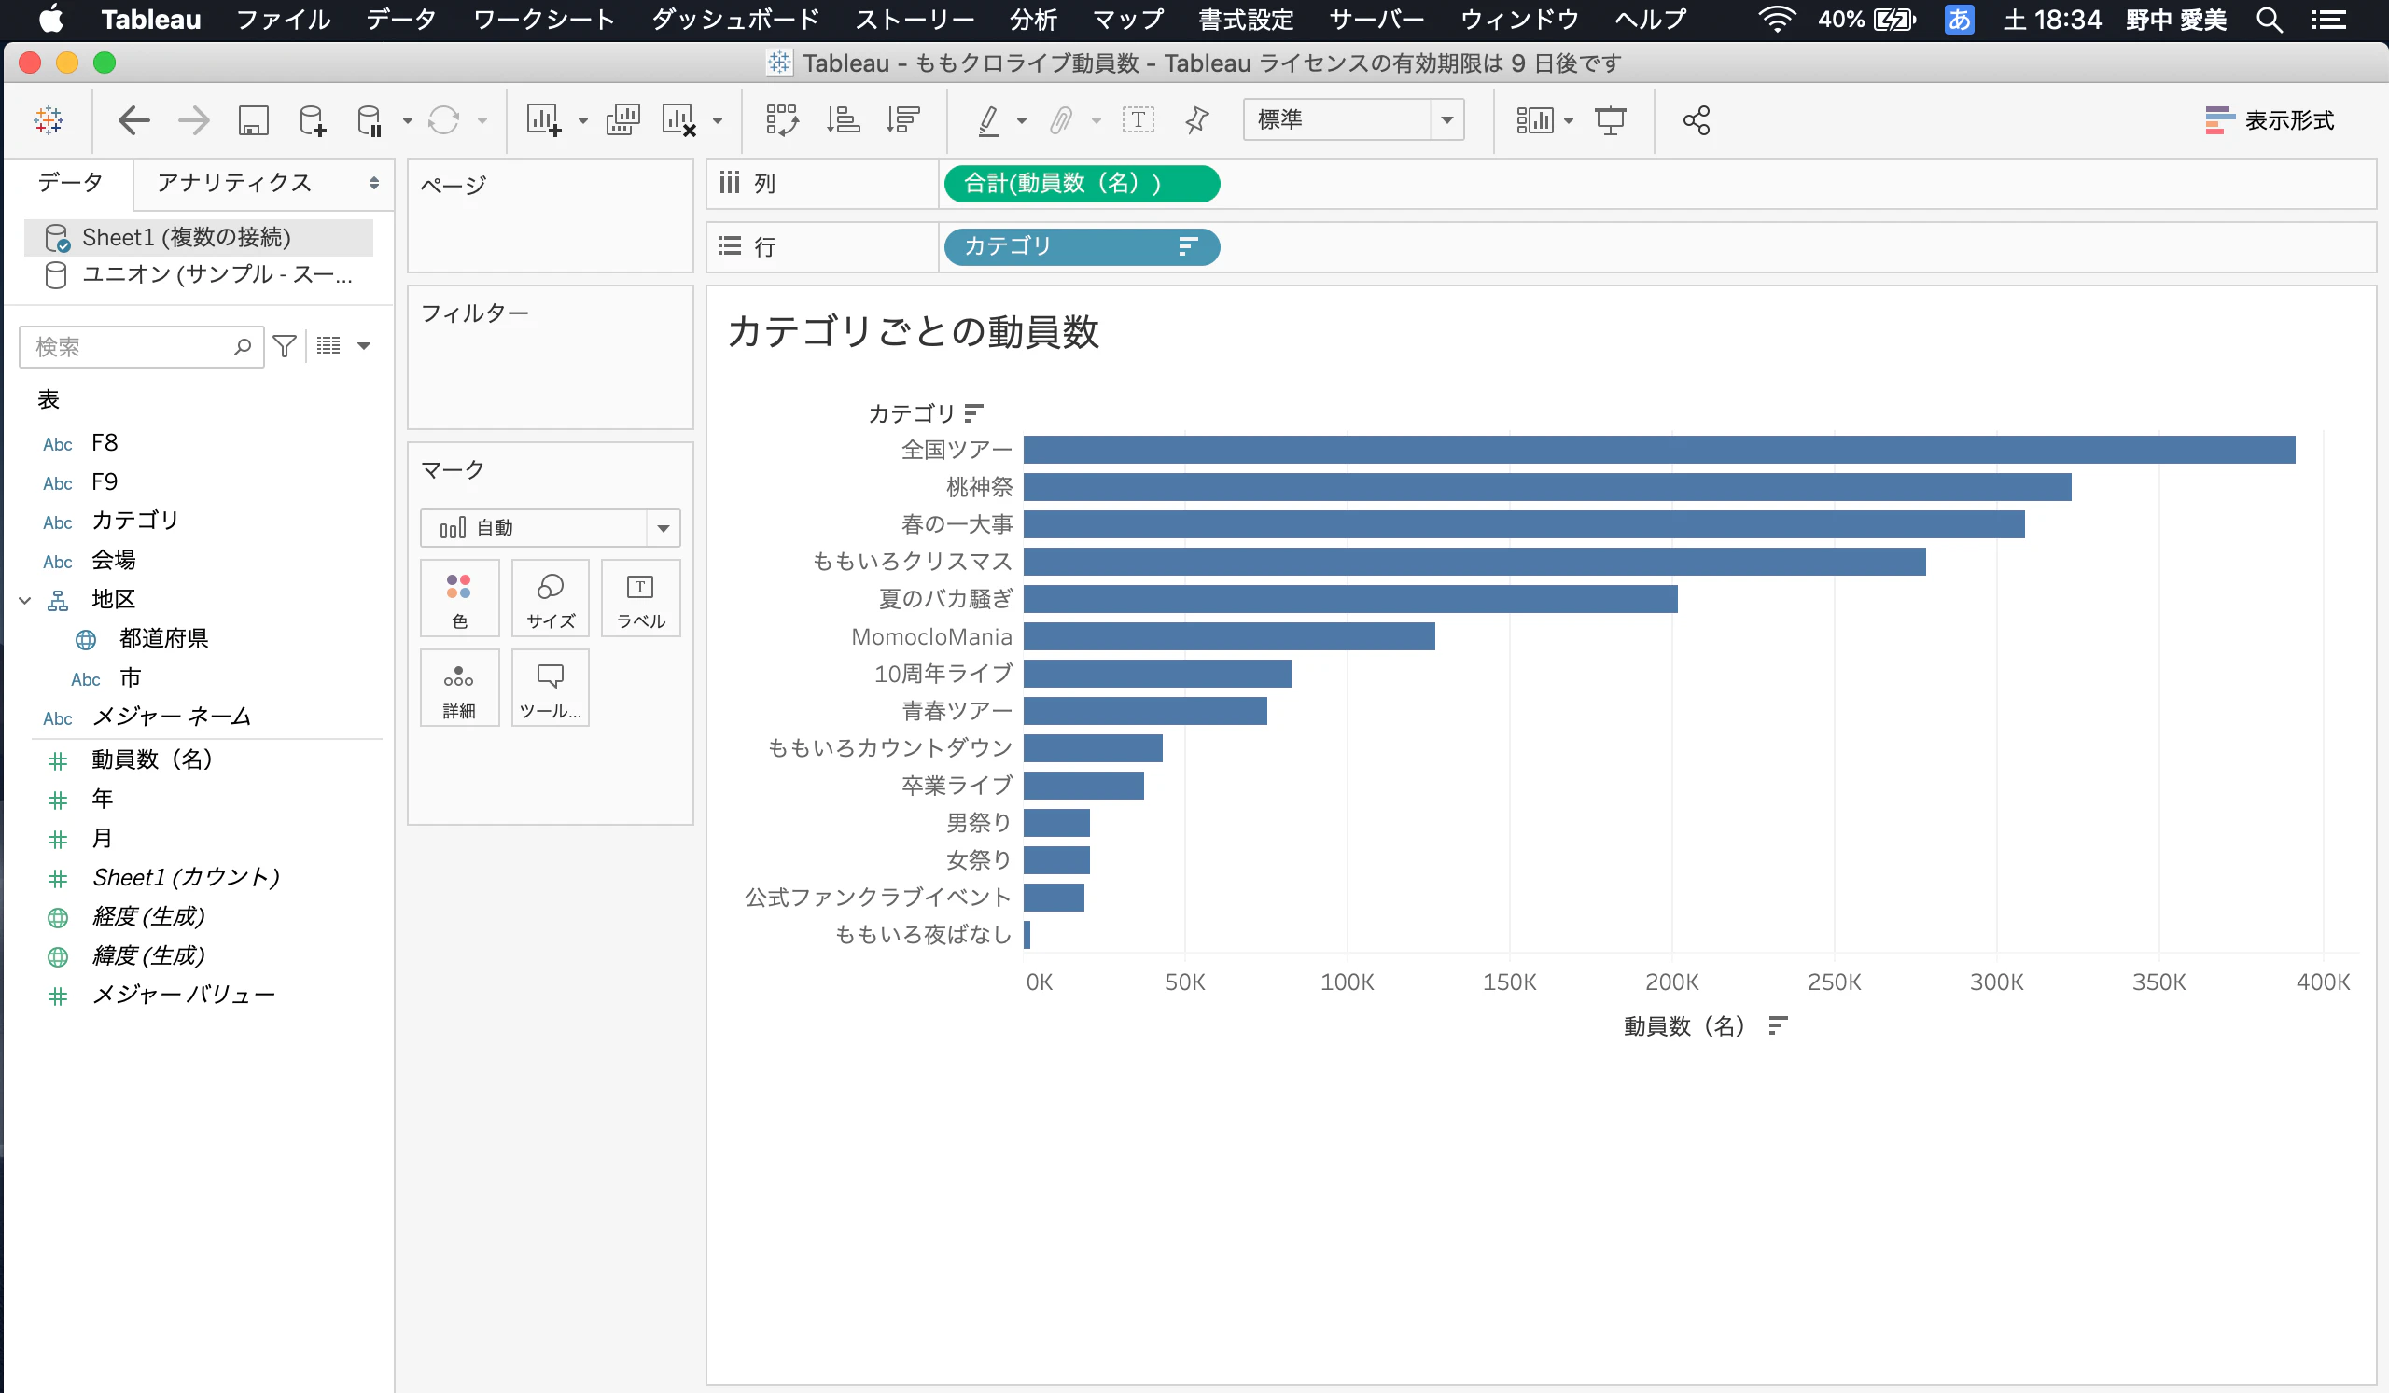Click the redo forward arrow

pos(193,120)
